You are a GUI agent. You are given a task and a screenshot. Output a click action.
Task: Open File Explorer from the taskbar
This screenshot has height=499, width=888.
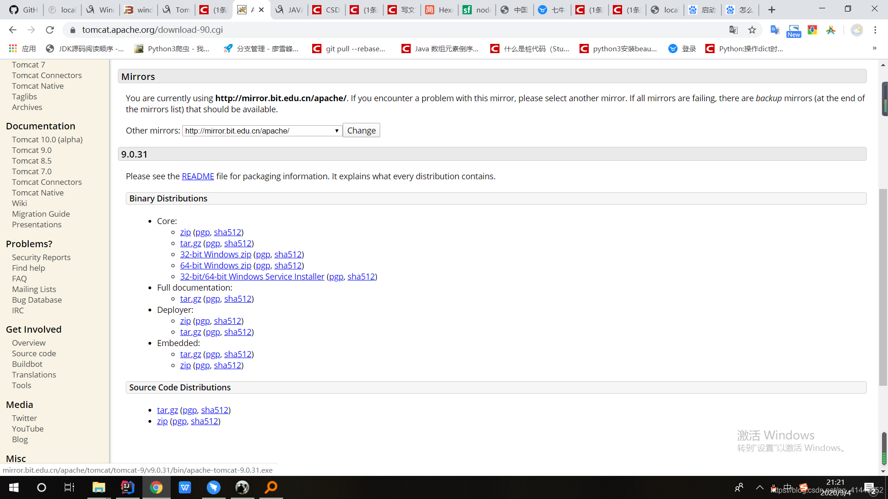(99, 487)
